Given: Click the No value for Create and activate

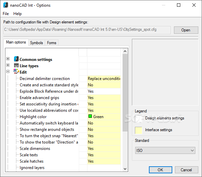Looking at the screenshot, I should [104, 85].
